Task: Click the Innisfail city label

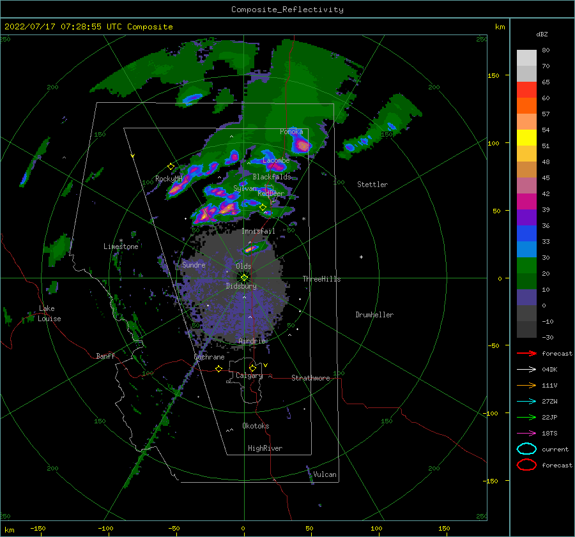Action: pyautogui.click(x=258, y=231)
